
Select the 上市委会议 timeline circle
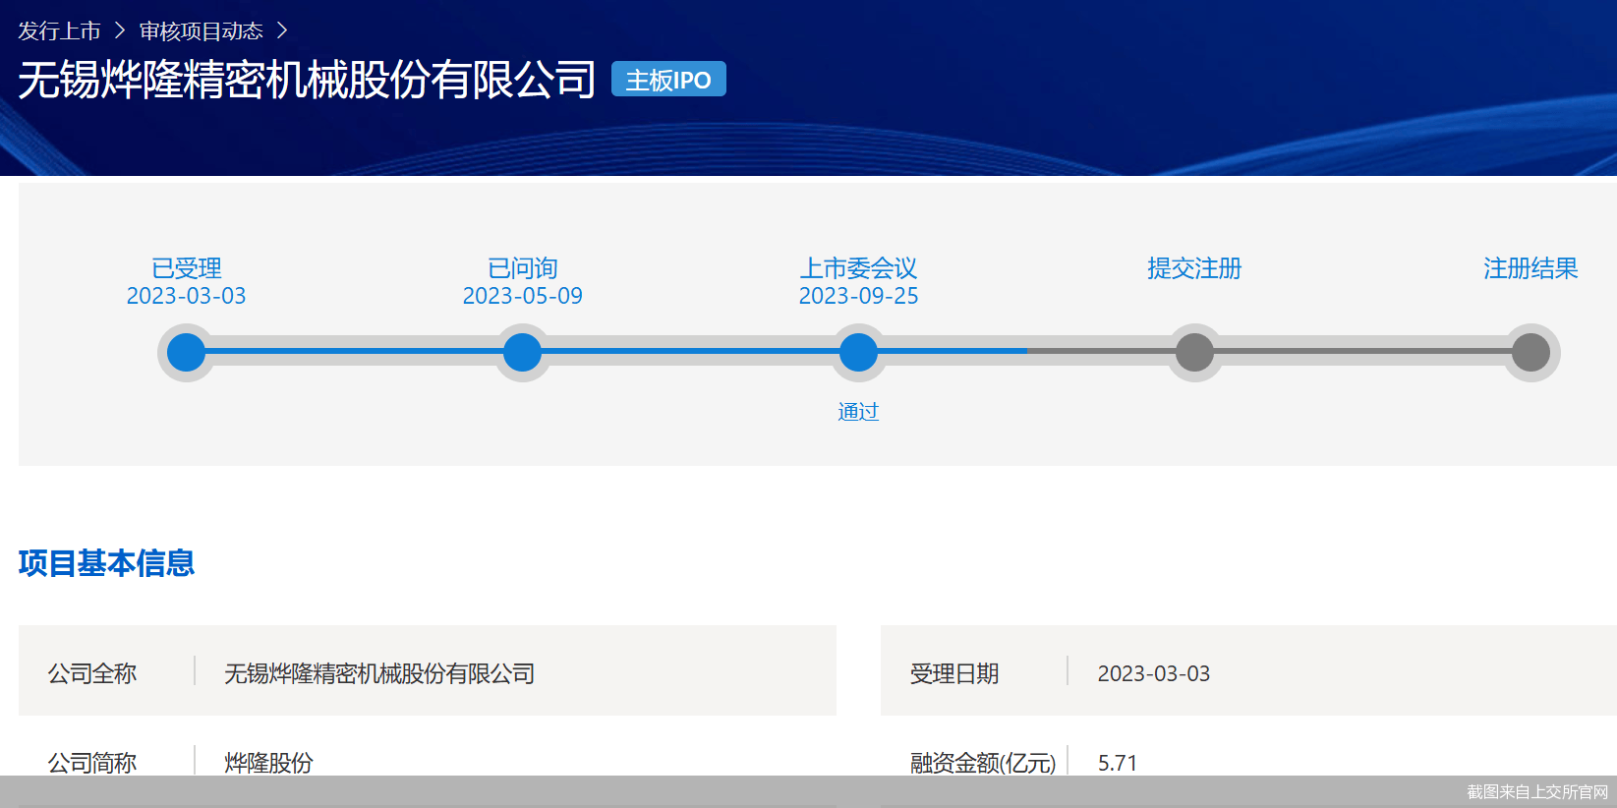click(x=858, y=353)
